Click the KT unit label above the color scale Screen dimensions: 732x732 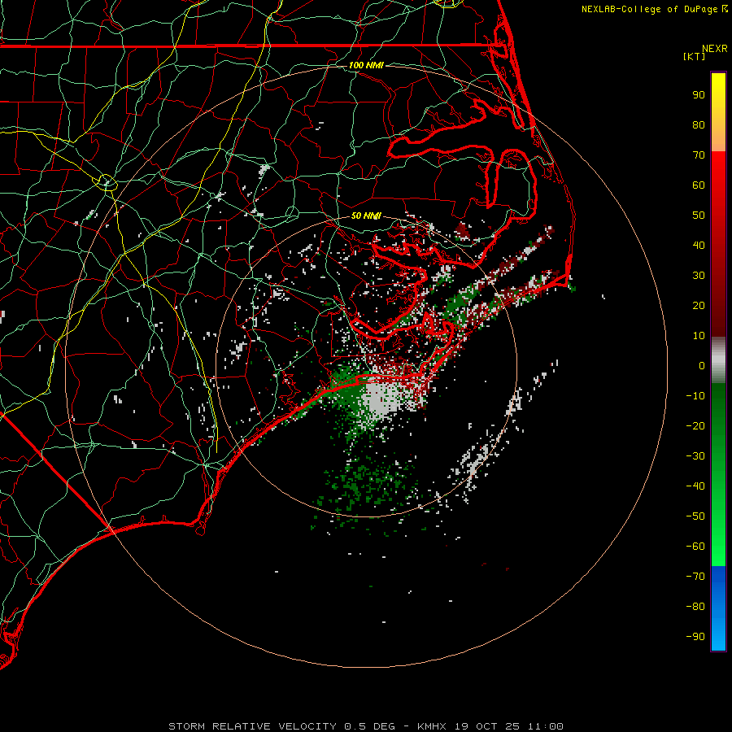[695, 56]
